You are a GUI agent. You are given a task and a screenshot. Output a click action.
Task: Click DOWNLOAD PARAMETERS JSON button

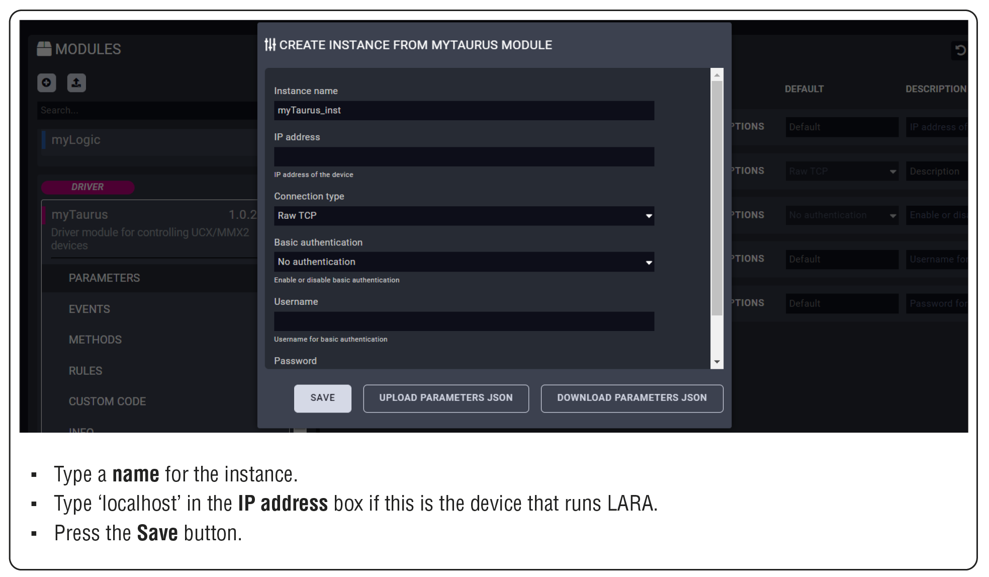tap(632, 398)
